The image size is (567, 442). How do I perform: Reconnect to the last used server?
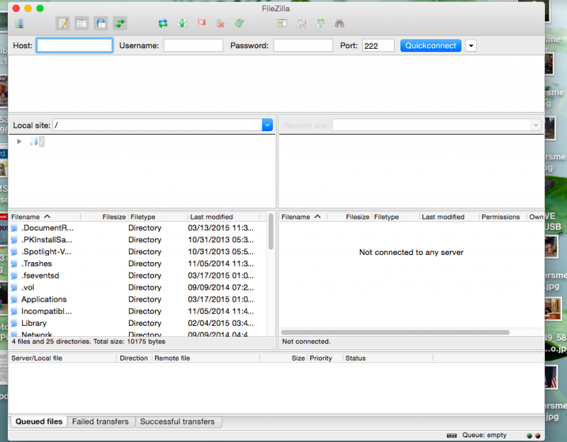240,23
